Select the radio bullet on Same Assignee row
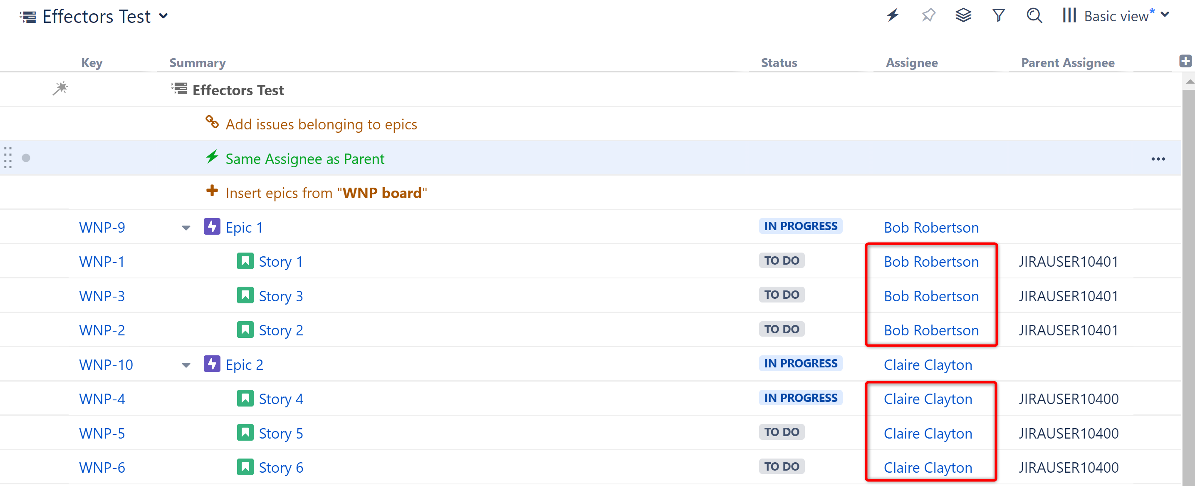Viewport: 1195px width, 486px height. click(27, 158)
